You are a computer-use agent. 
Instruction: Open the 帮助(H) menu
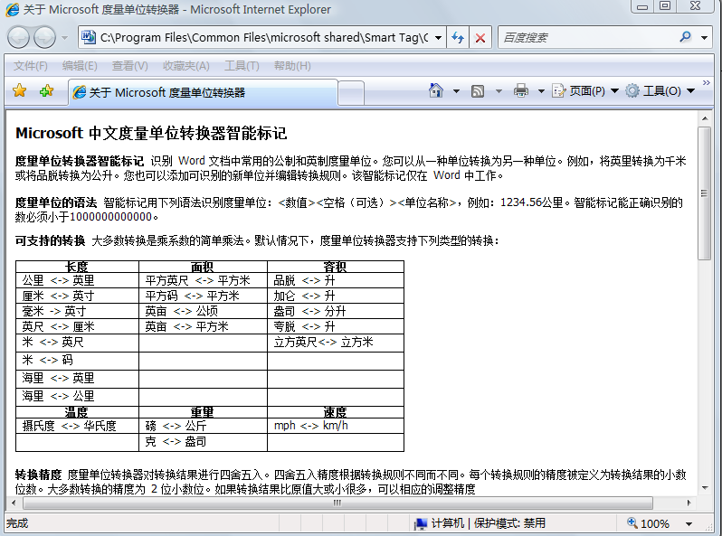[x=292, y=66]
